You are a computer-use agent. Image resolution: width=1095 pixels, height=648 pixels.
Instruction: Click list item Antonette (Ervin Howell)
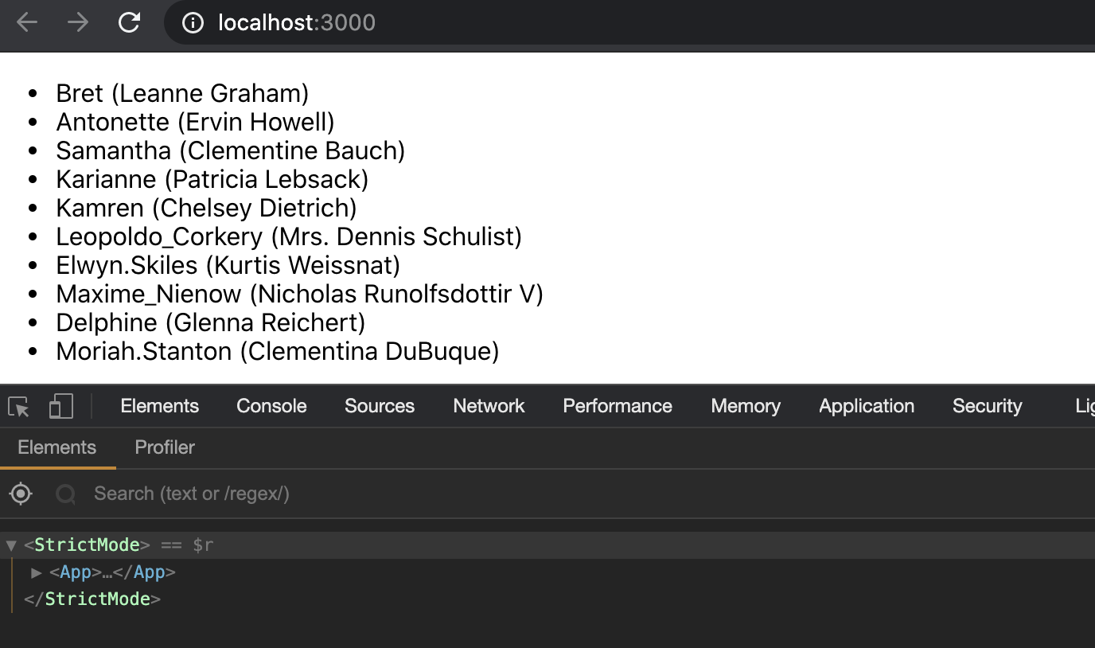click(x=195, y=123)
